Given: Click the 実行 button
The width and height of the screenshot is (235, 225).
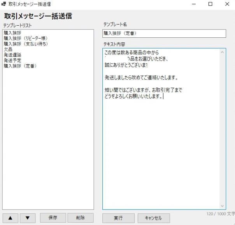Looking at the screenshot, I should [x=118, y=218].
